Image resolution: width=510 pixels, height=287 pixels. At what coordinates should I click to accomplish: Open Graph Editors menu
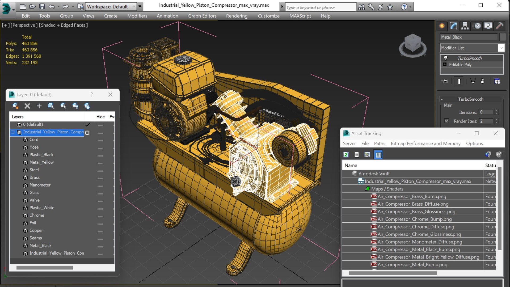pyautogui.click(x=202, y=16)
